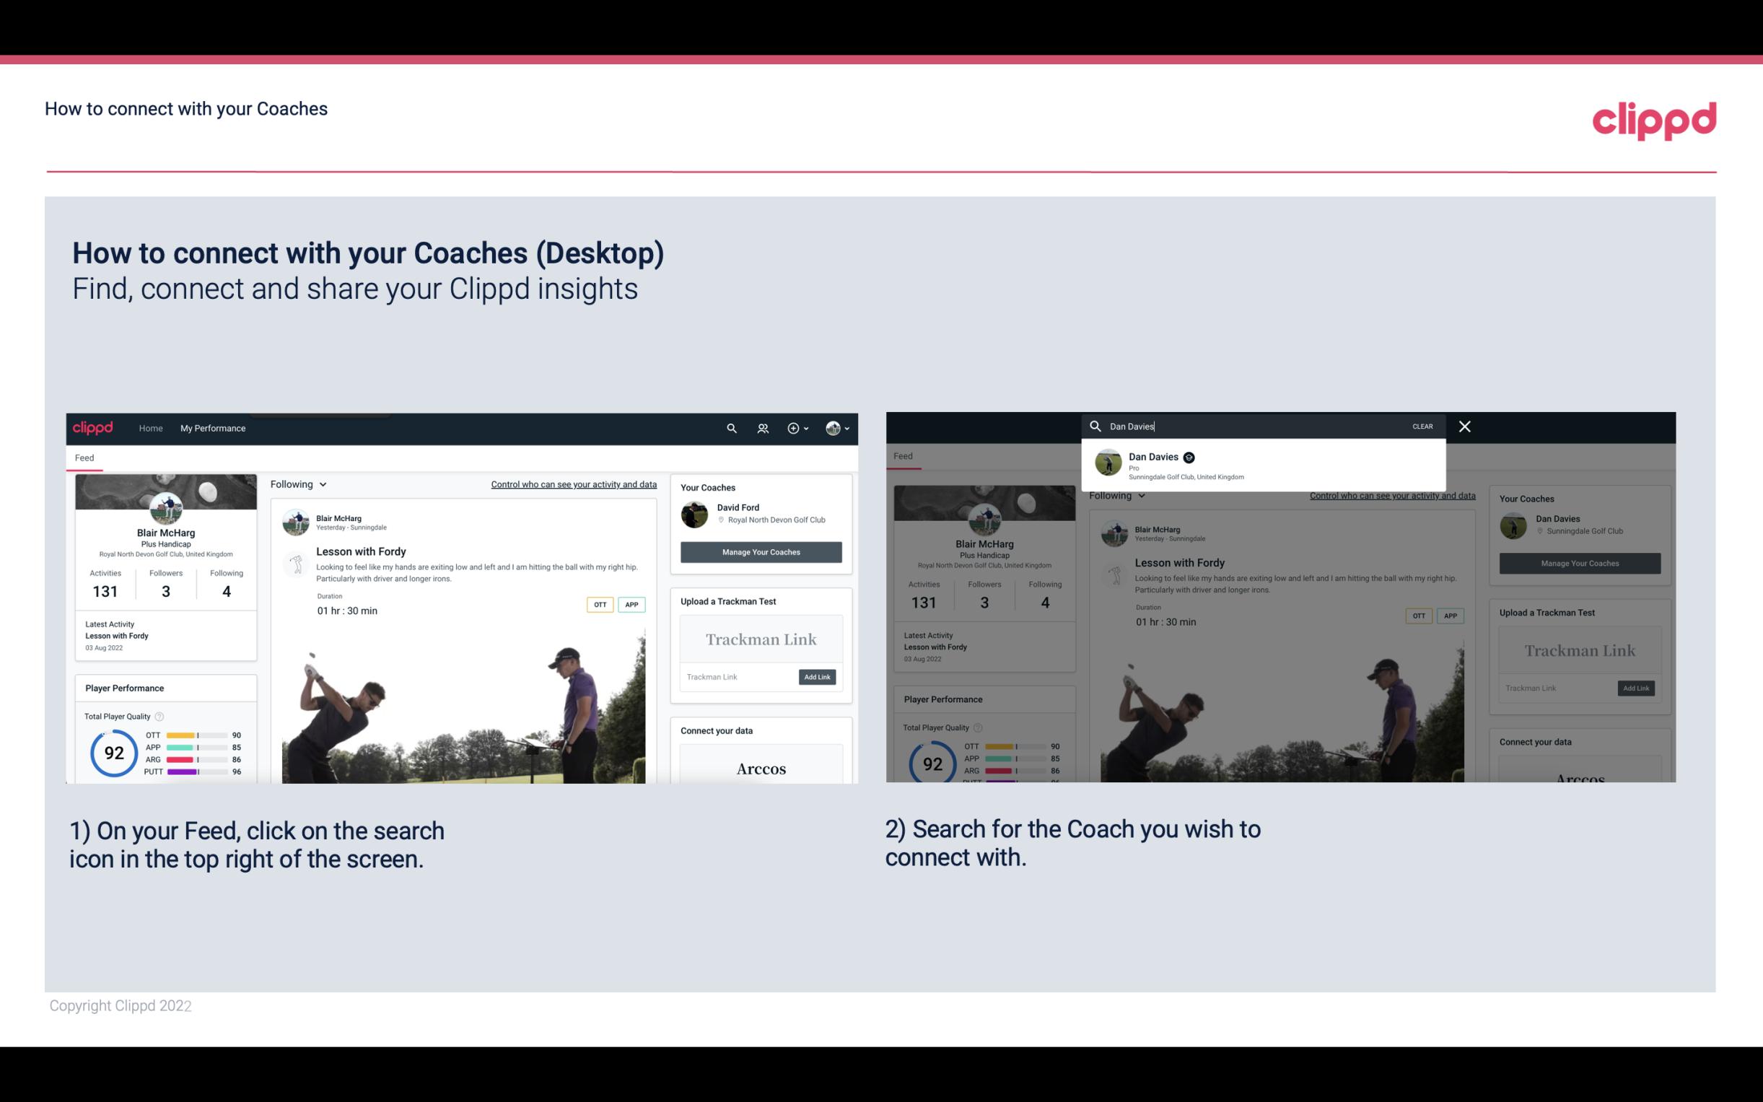Click the Clippd logo top right
The width and height of the screenshot is (1763, 1102).
[x=1654, y=118]
